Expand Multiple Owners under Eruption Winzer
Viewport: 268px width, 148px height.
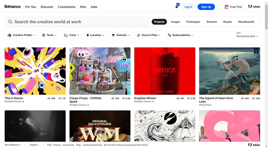(144, 102)
